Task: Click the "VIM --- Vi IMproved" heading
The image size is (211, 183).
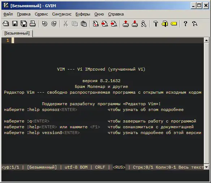Action: coord(81,69)
